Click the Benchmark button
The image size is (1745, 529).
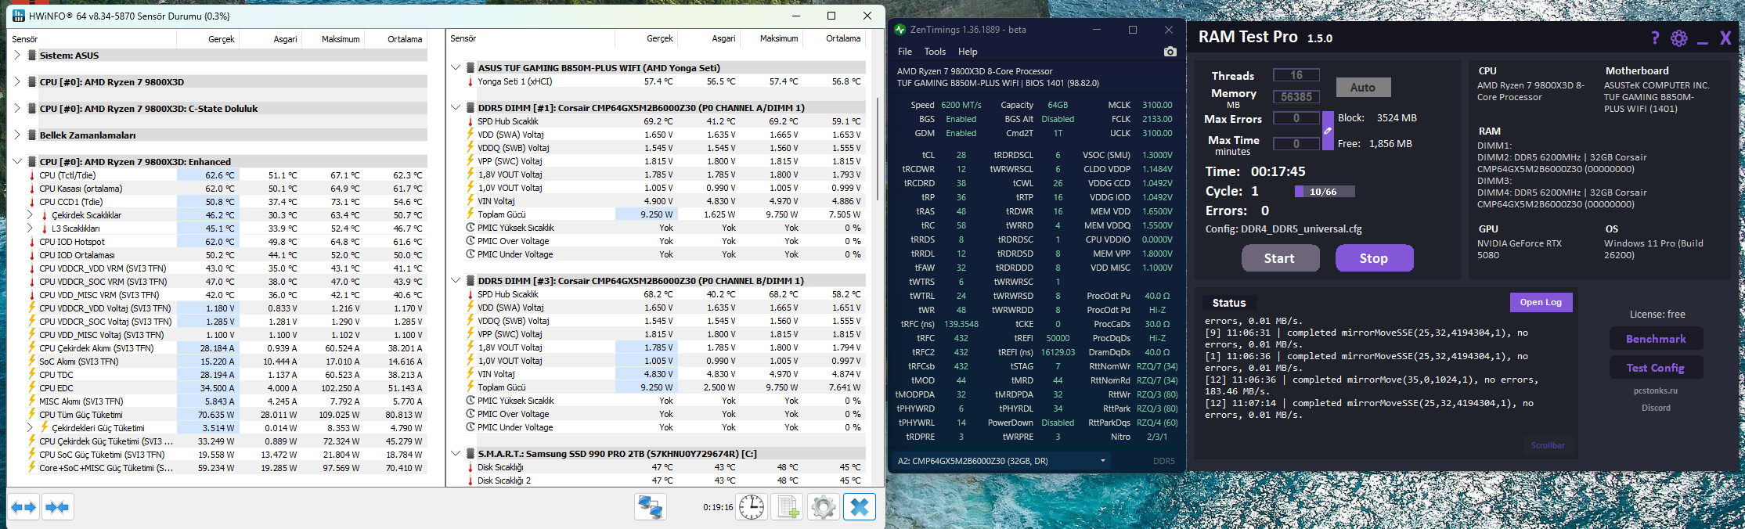[x=1656, y=339]
